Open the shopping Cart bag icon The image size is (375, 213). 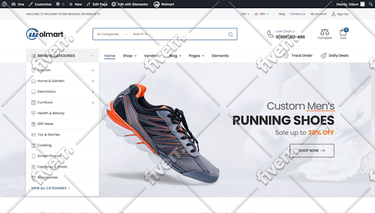(343, 32)
